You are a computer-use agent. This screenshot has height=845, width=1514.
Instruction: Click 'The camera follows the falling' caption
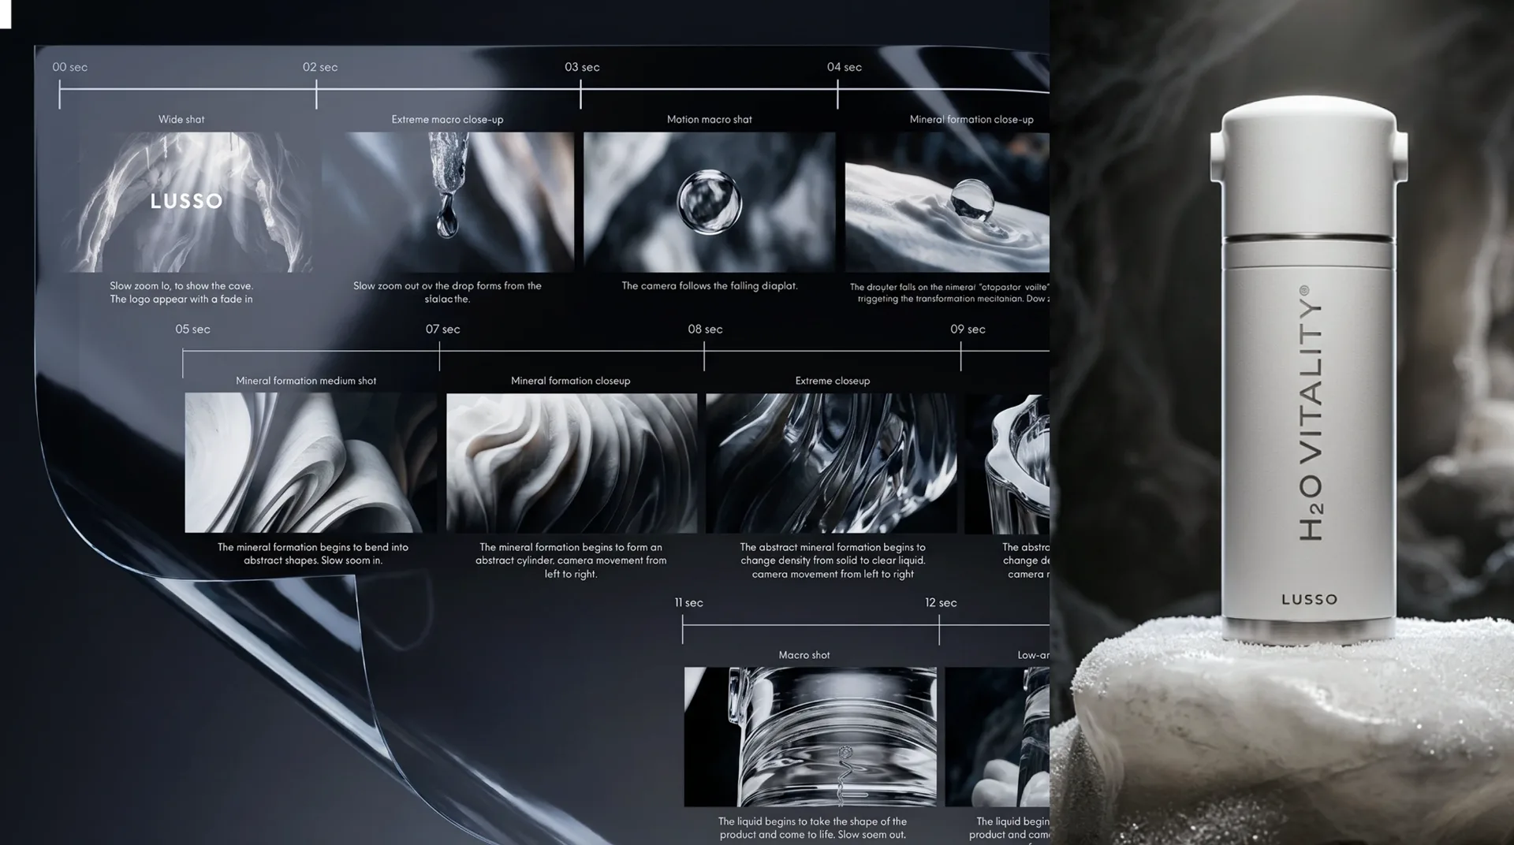[x=709, y=285]
